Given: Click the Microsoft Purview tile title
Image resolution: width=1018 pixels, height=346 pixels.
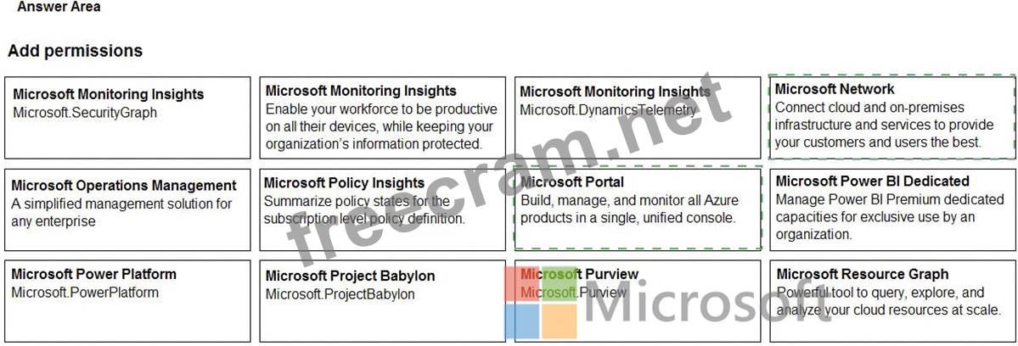Looking at the screenshot, I should [579, 275].
